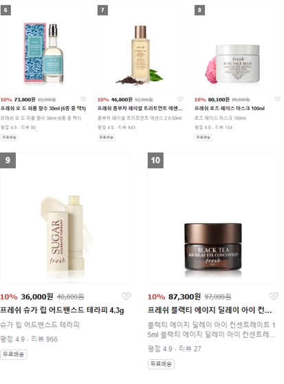The width and height of the screenshot is (284, 384).
Task: Click free shipping tag under lip balm
Action: [x=14, y=354]
